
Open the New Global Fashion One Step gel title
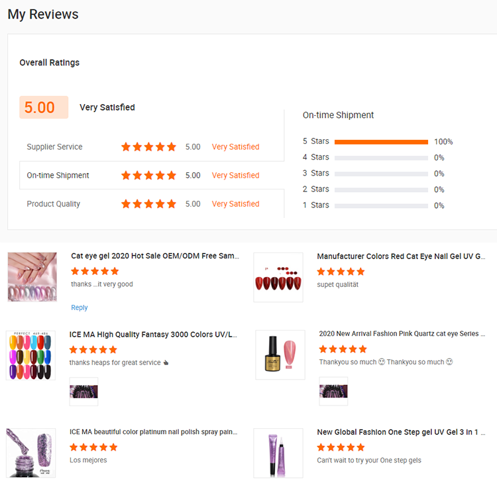click(401, 432)
